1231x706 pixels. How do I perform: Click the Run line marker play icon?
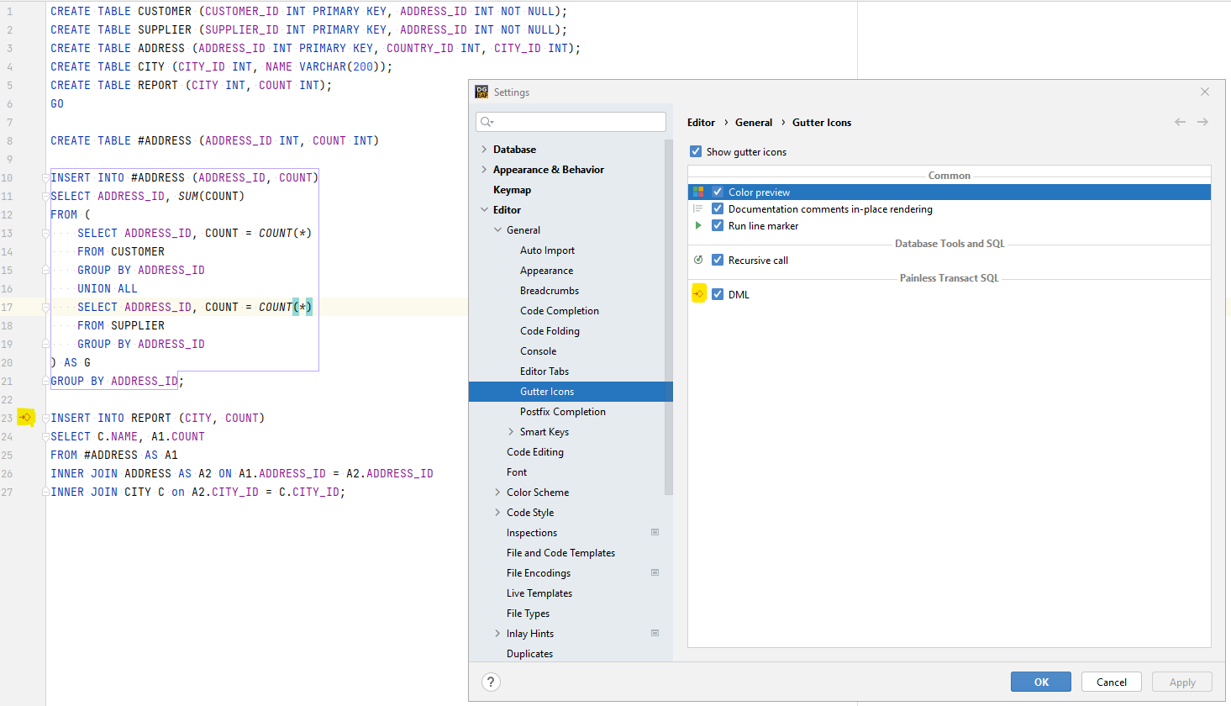tap(698, 225)
